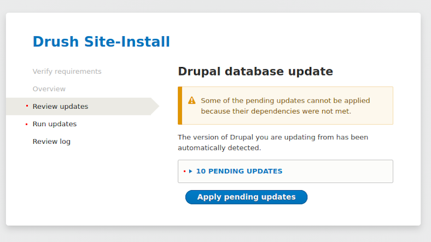The height and width of the screenshot is (242, 431).
Task: Click the orange left bar of the warning box
Action: point(180,105)
